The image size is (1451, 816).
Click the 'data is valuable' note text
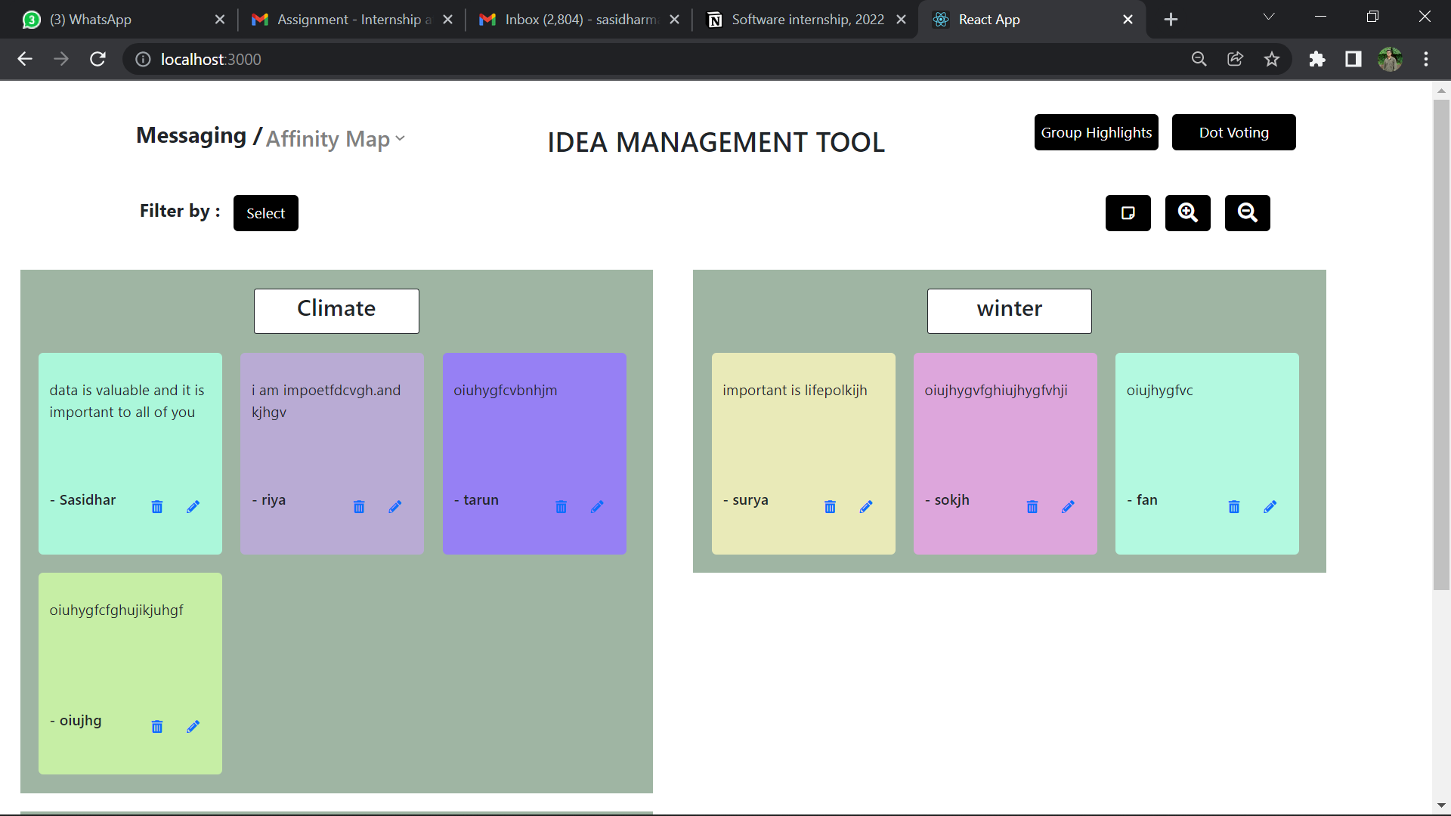[127, 401]
